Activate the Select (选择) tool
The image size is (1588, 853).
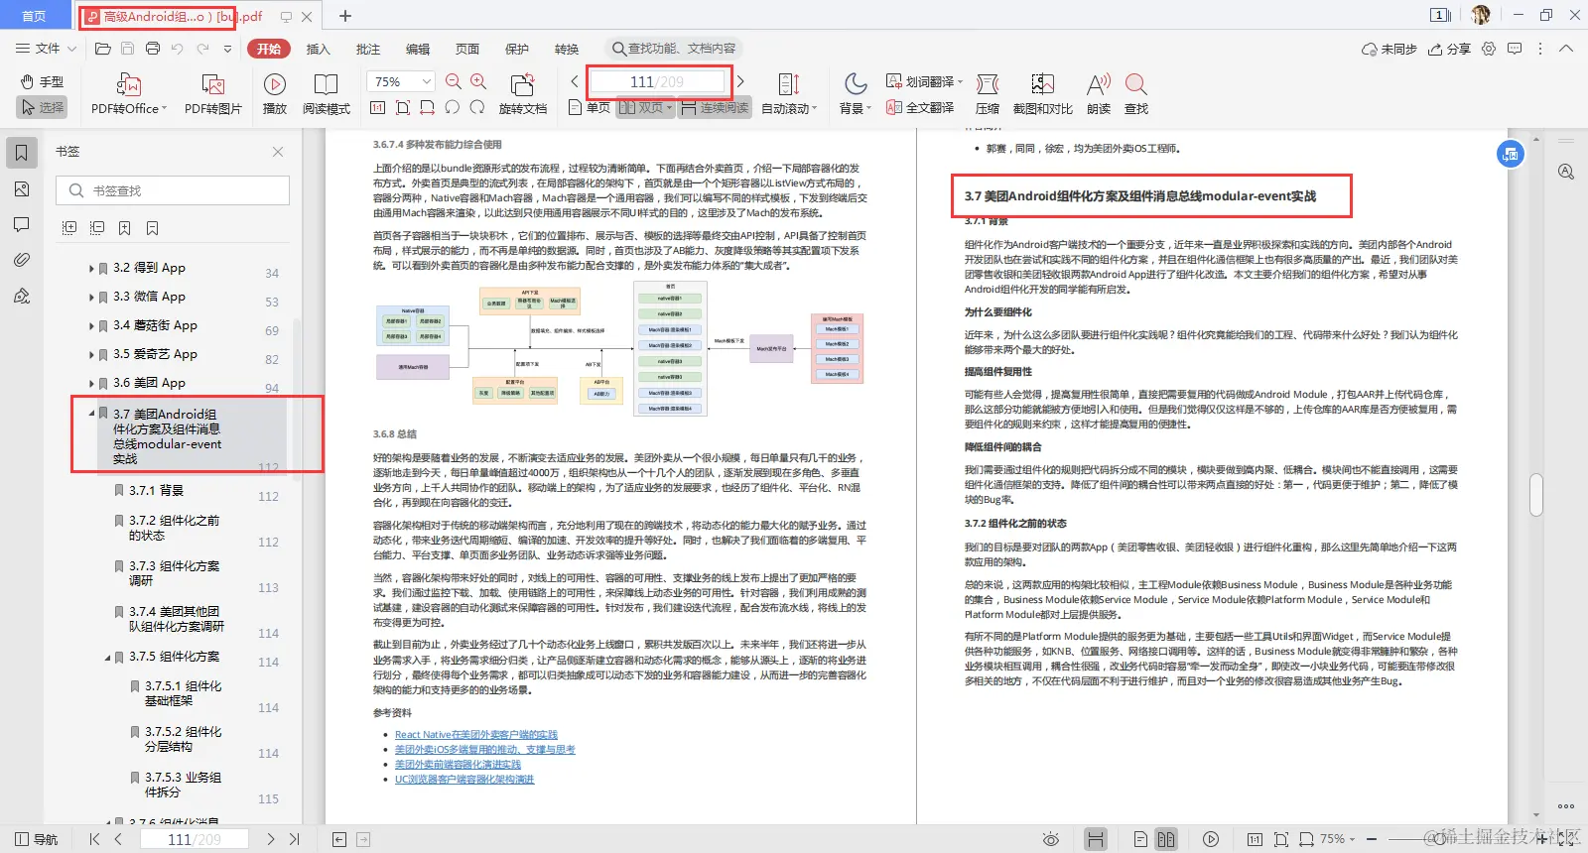pyautogui.click(x=42, y=107)
